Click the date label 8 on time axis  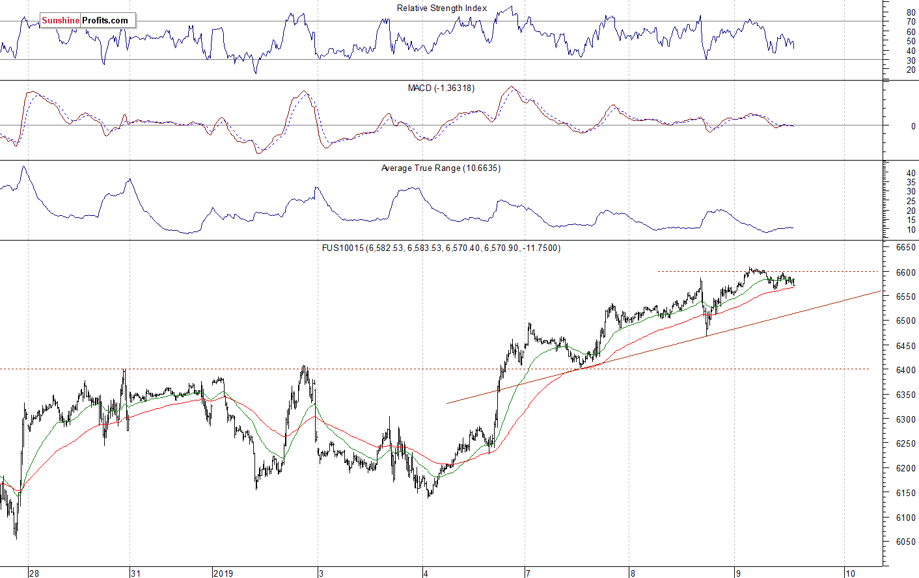click(x=633, y=573)
